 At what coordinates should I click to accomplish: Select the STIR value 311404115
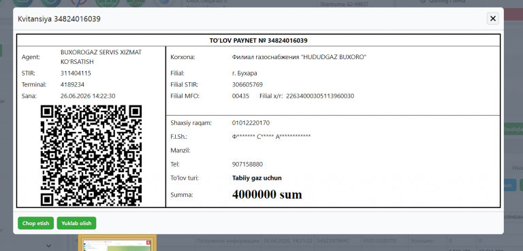(x=76, y=73)
